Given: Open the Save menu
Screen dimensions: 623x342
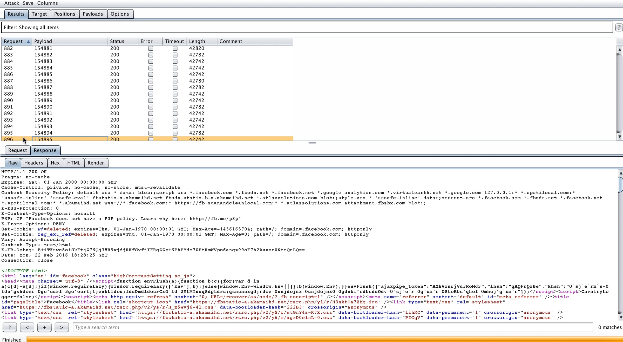Looking at the screenshot, I should coord(28,3).
